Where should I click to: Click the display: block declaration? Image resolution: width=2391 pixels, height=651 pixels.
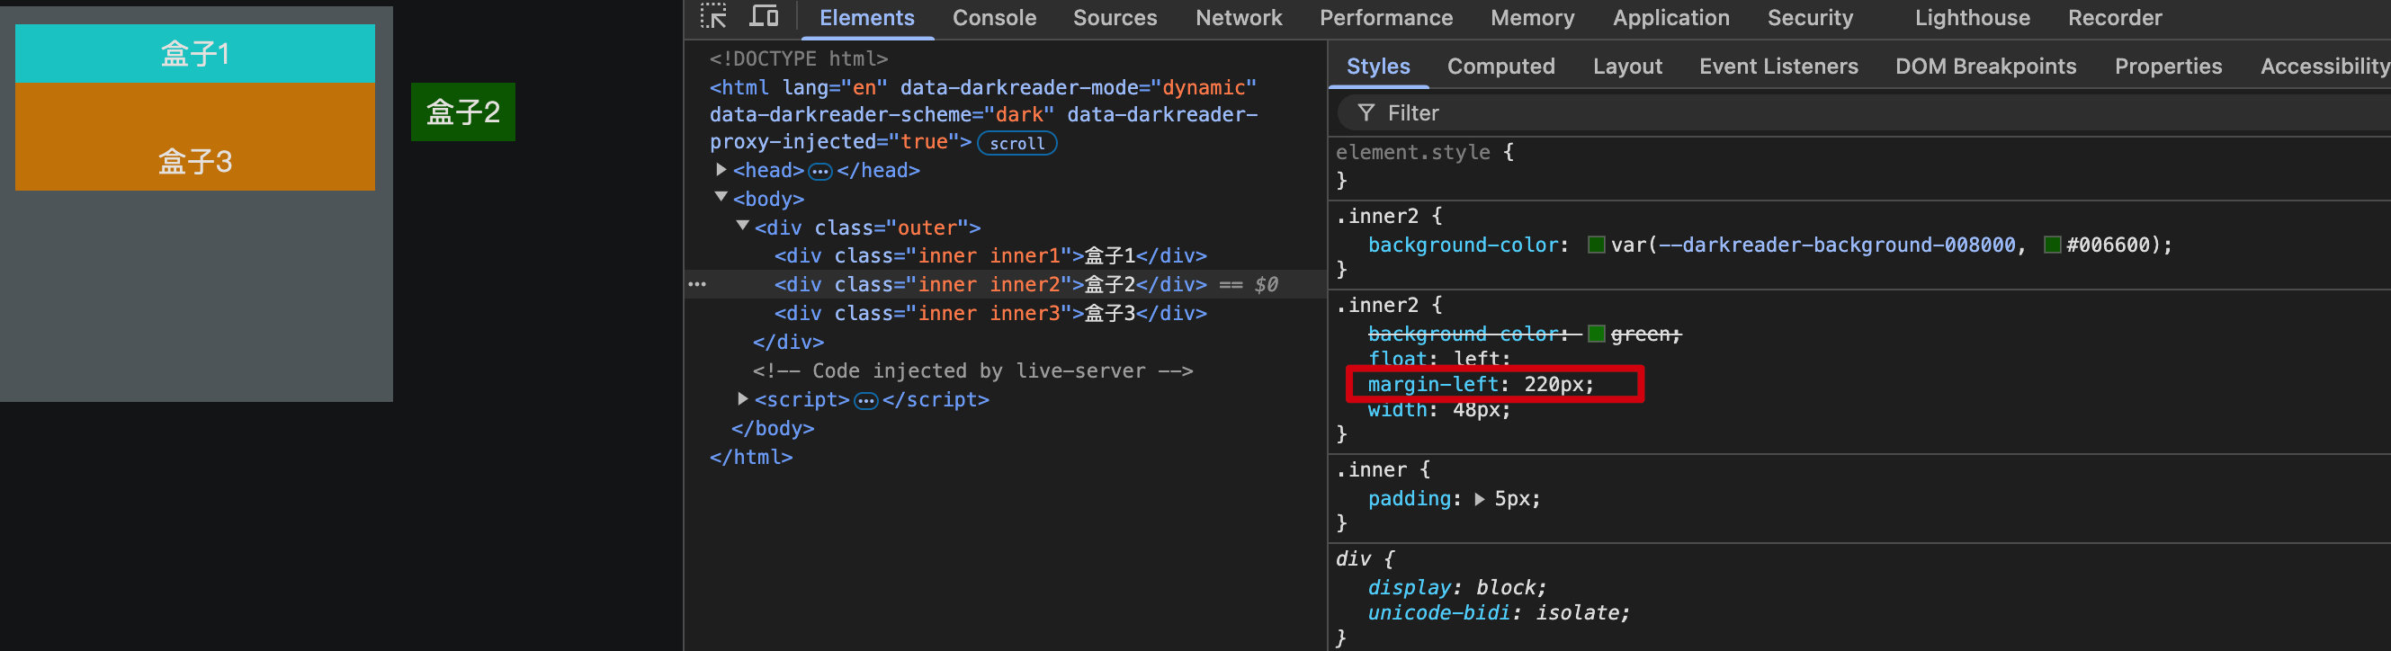click(x=1457, y=588)
